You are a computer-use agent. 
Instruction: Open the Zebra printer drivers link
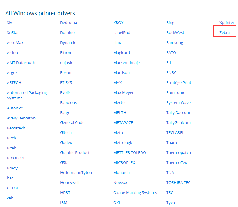[224, 32]
